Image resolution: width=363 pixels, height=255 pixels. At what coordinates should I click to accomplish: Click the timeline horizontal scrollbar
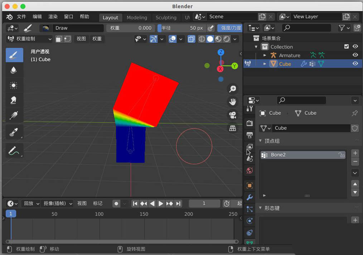click(x=122, y=241)
